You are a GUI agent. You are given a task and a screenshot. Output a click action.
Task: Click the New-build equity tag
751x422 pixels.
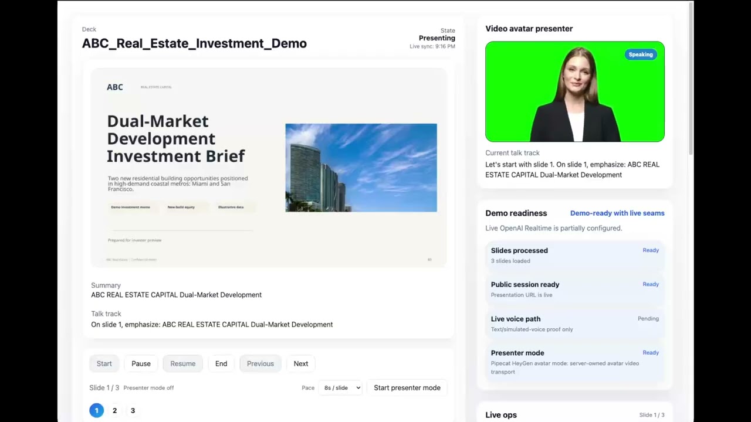[x=181, y=207]
